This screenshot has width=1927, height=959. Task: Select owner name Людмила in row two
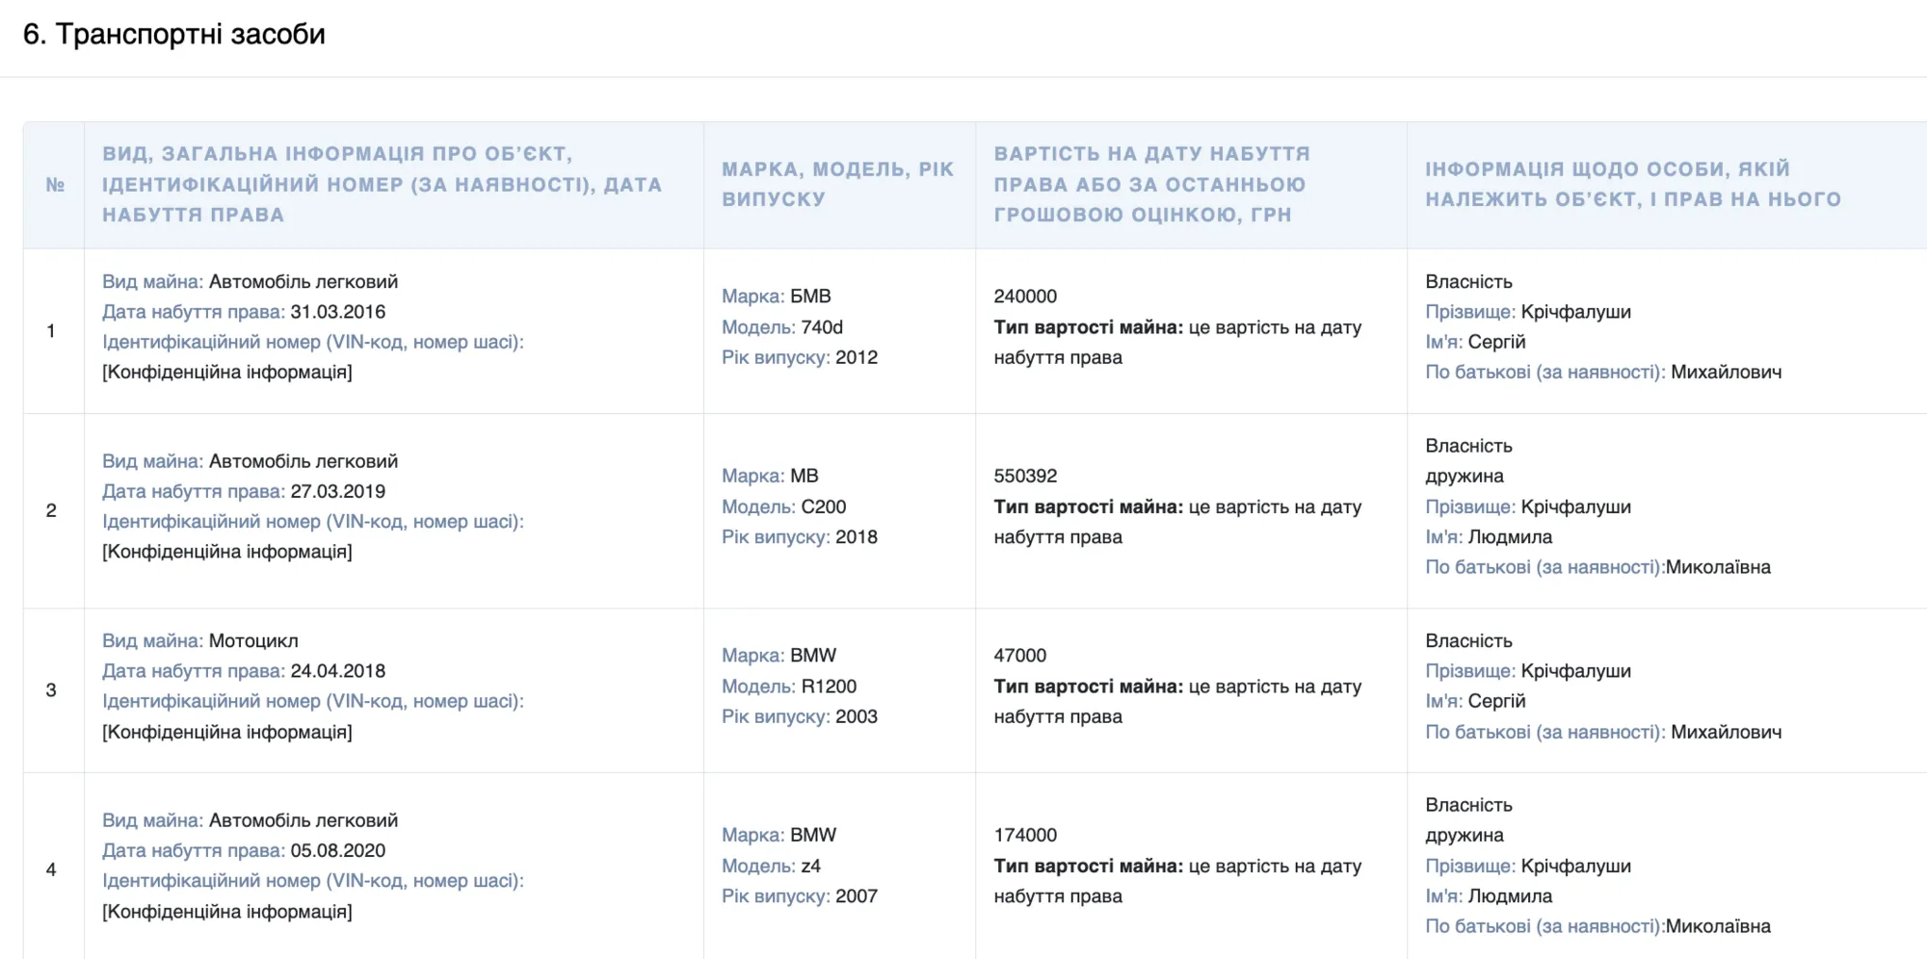1510,537
